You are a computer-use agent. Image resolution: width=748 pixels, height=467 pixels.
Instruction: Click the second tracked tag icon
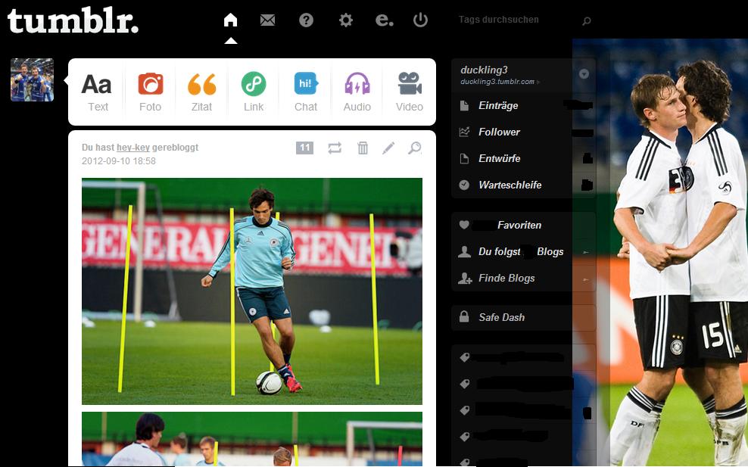point(465,384)
